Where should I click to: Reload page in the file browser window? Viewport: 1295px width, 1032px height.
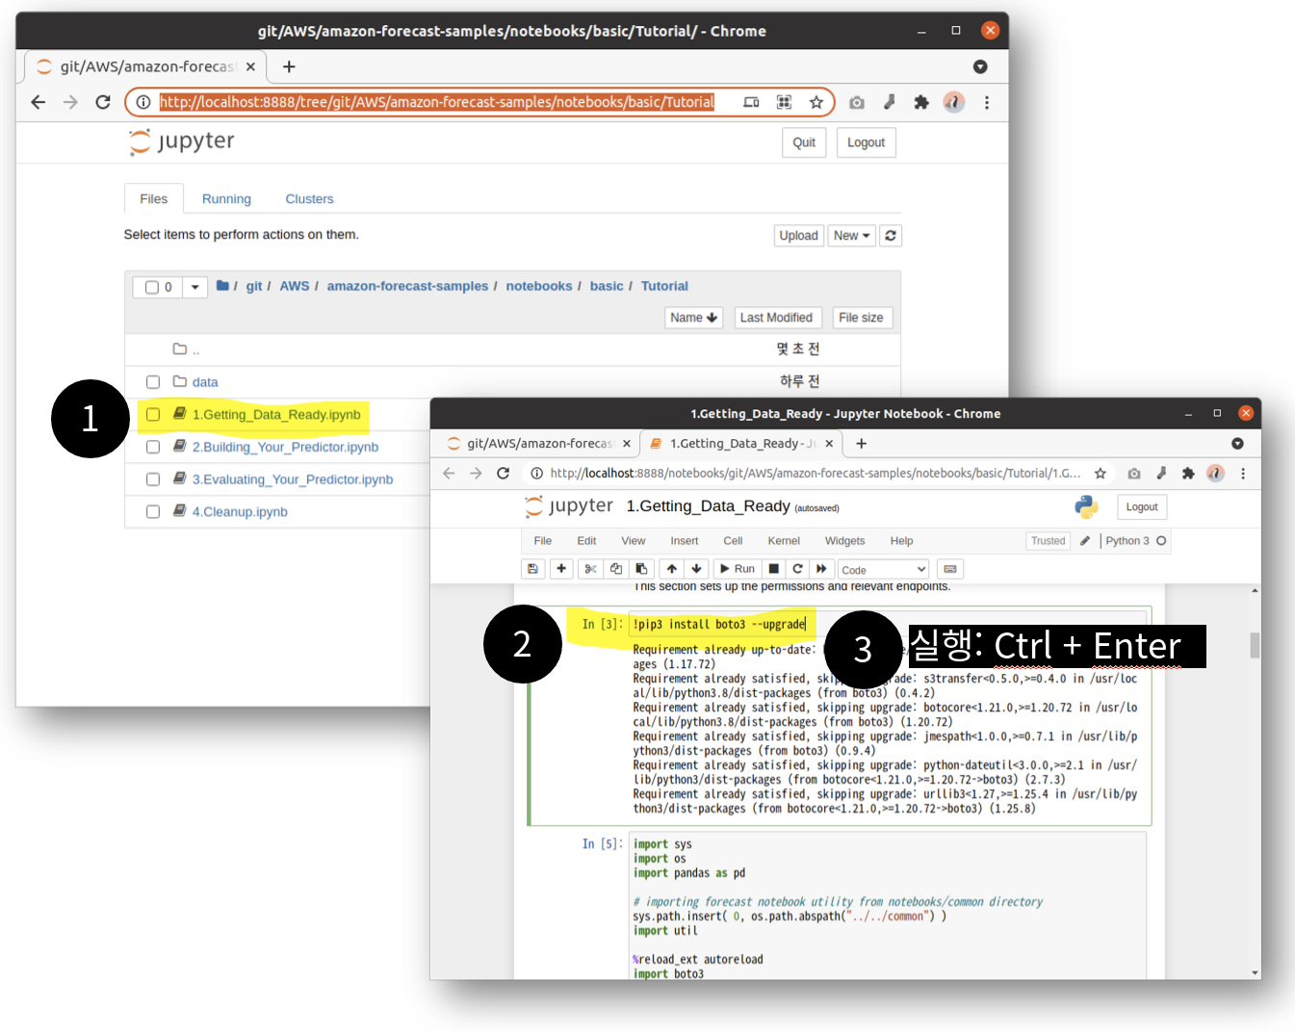103,102
